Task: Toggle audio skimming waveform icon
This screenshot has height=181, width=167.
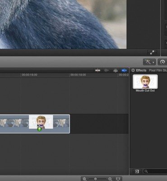Action: 107,71
